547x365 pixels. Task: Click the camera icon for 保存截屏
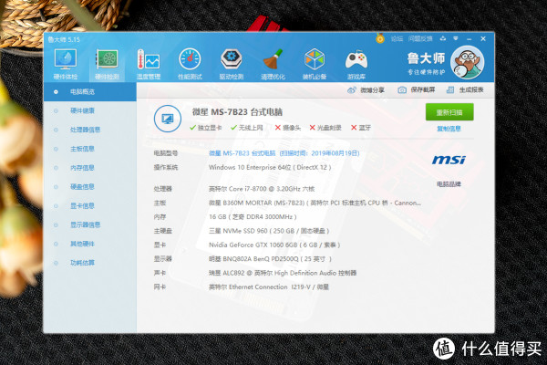click(402, 90)
